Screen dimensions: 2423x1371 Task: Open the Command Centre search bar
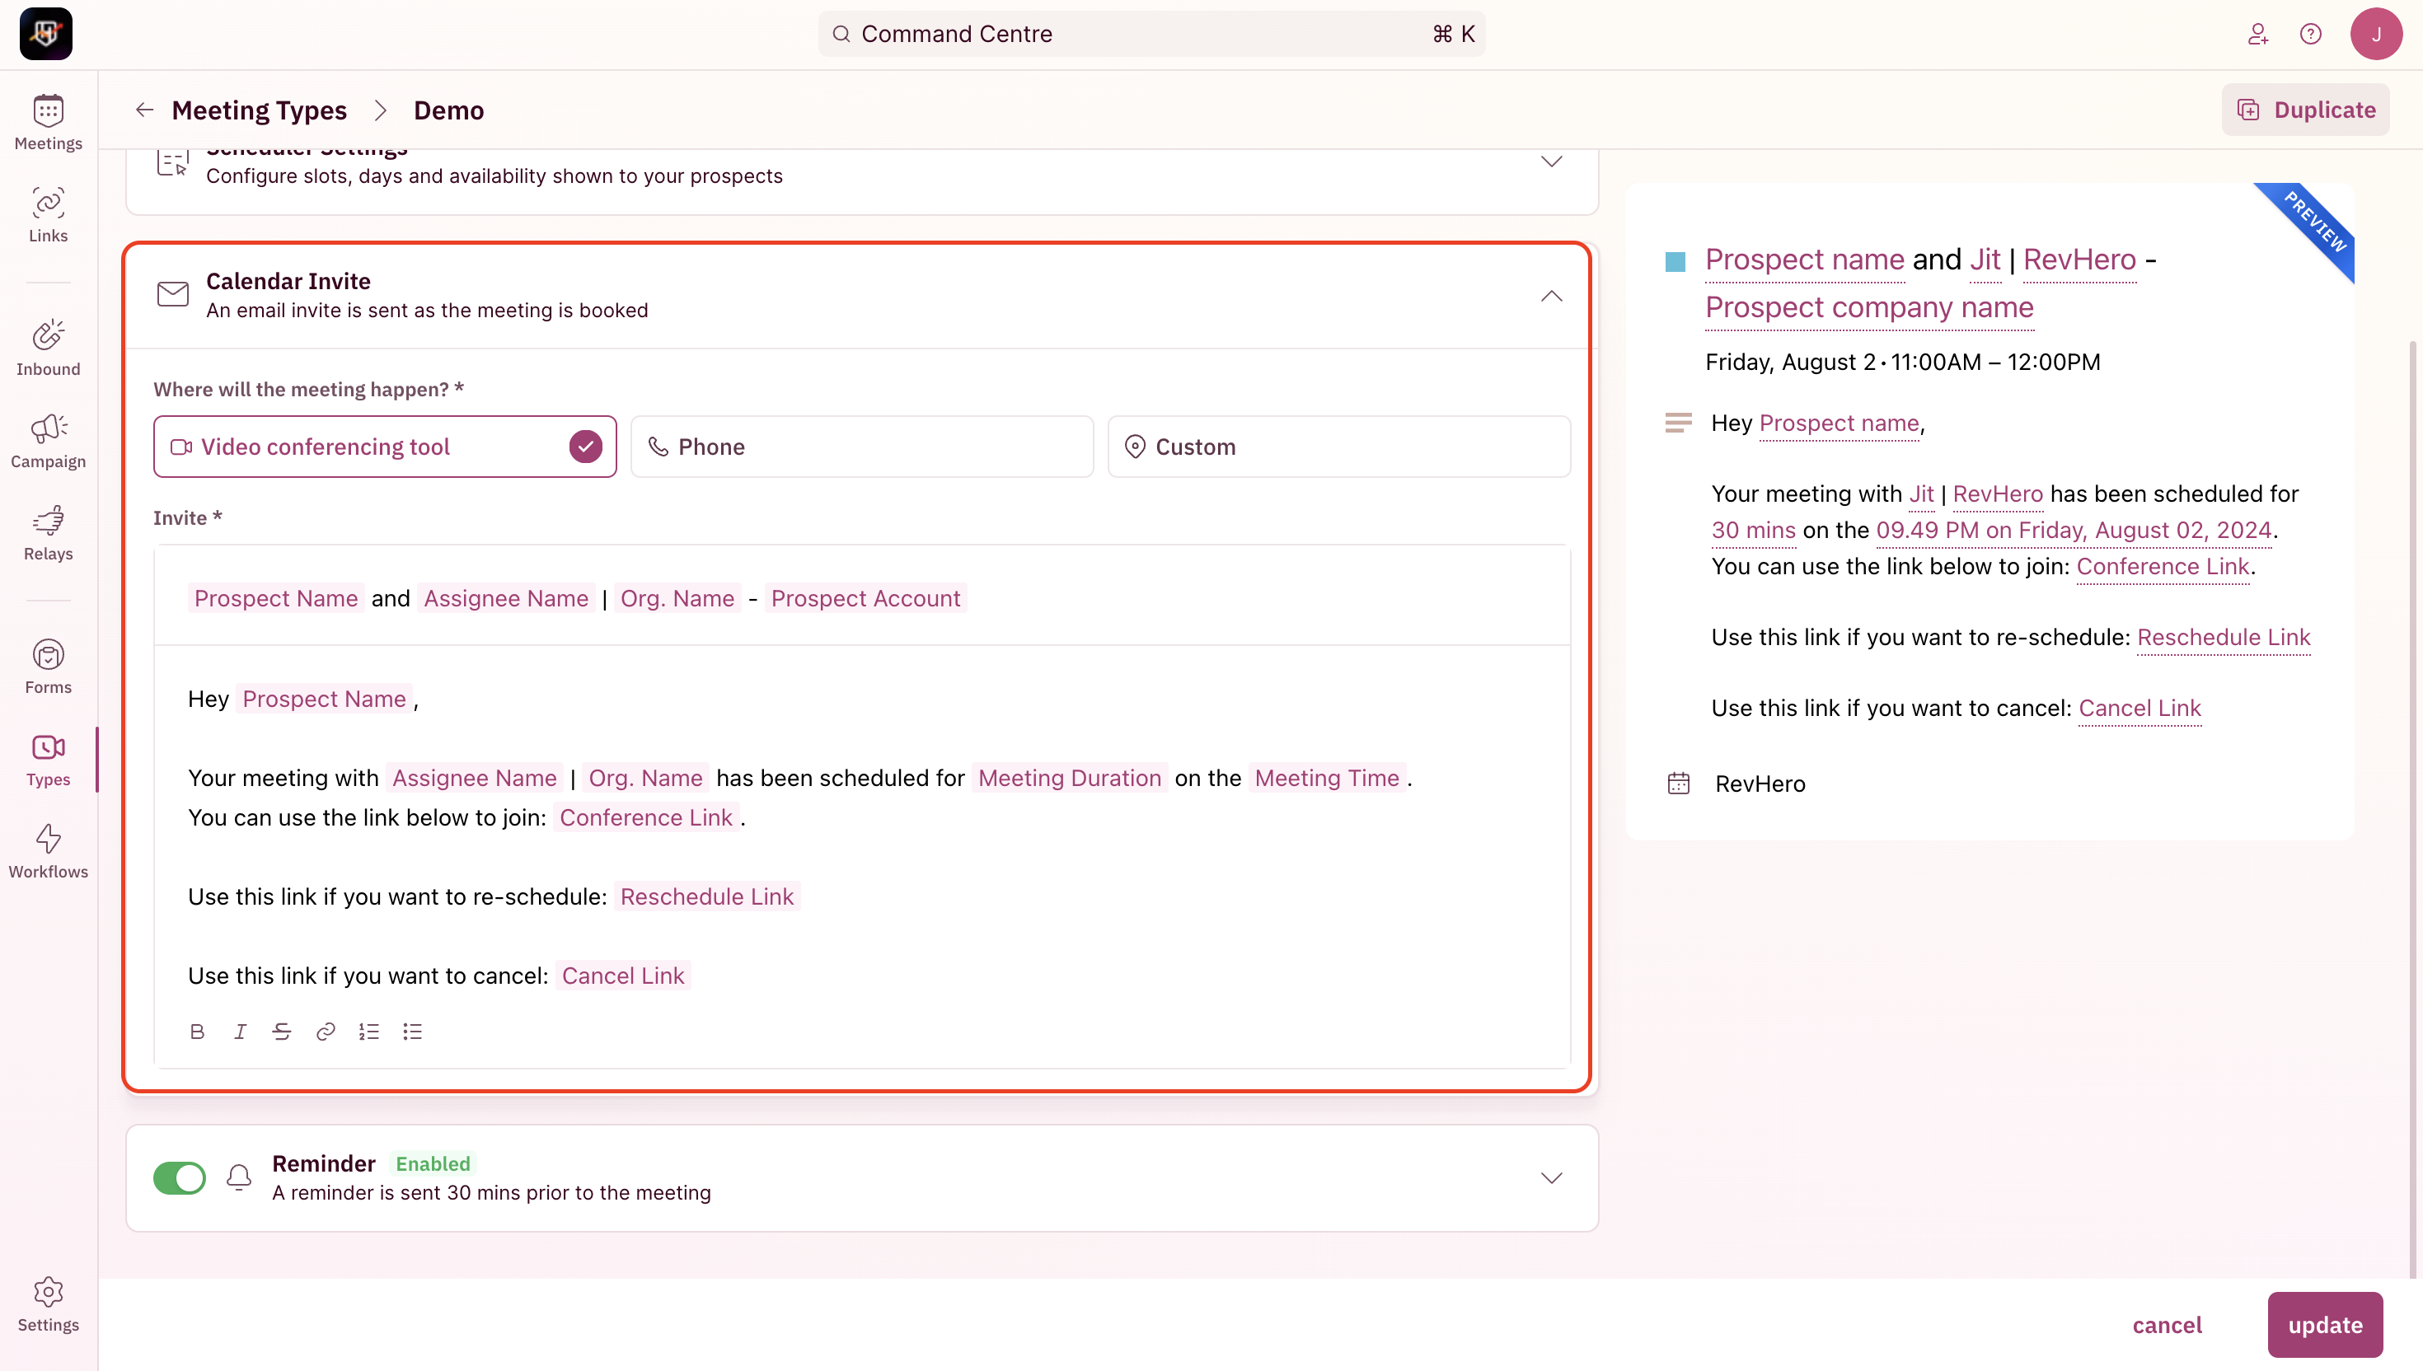[x=1151, y=34]
